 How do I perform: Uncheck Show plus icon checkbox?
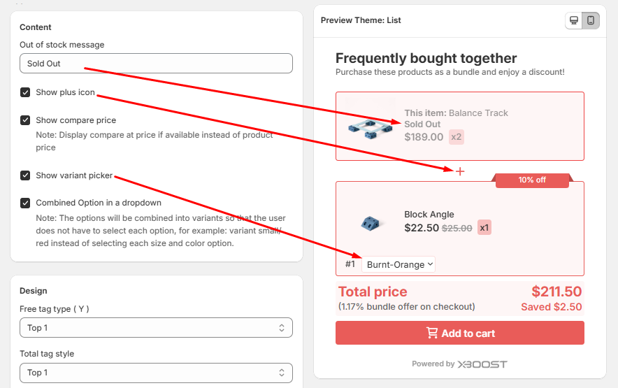tap(25, 92)
